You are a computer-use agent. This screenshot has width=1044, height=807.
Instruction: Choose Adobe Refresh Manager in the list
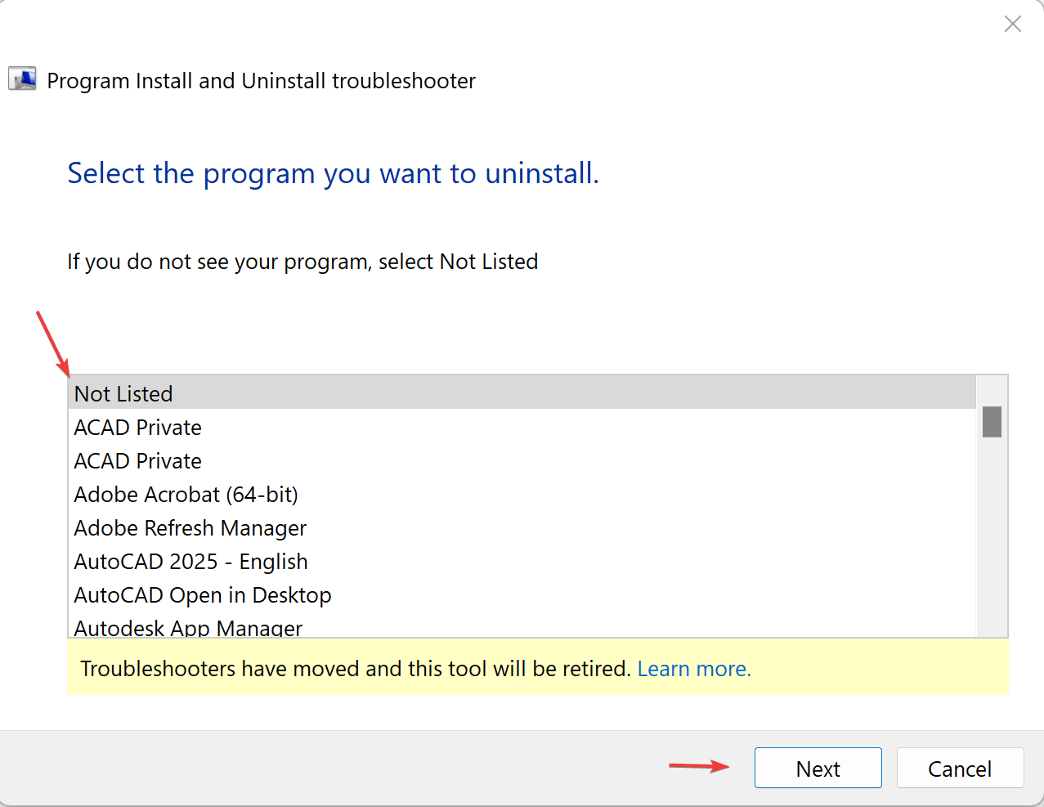pyautogui.click(x=522, y=527)
